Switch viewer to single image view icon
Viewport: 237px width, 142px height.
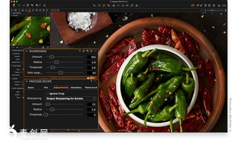click(x=55, y=10)
